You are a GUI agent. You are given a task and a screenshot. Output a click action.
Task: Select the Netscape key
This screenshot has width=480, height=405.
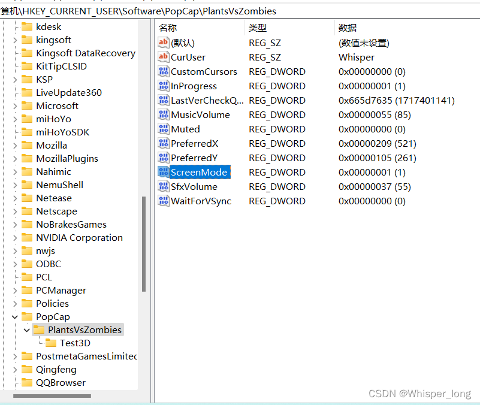pyautogui.click(x=57, y=211)
